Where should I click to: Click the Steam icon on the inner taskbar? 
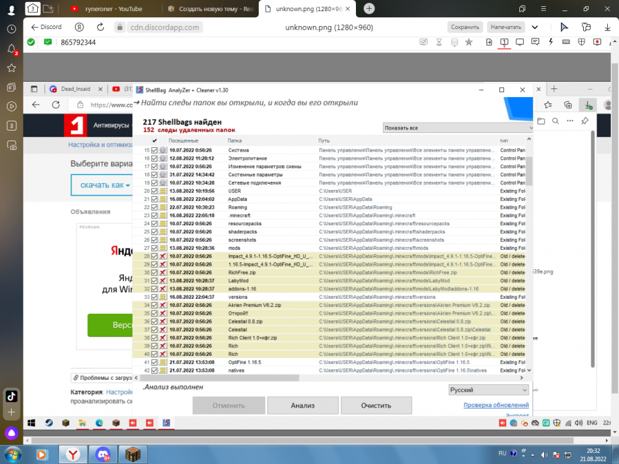pos(49,423)
